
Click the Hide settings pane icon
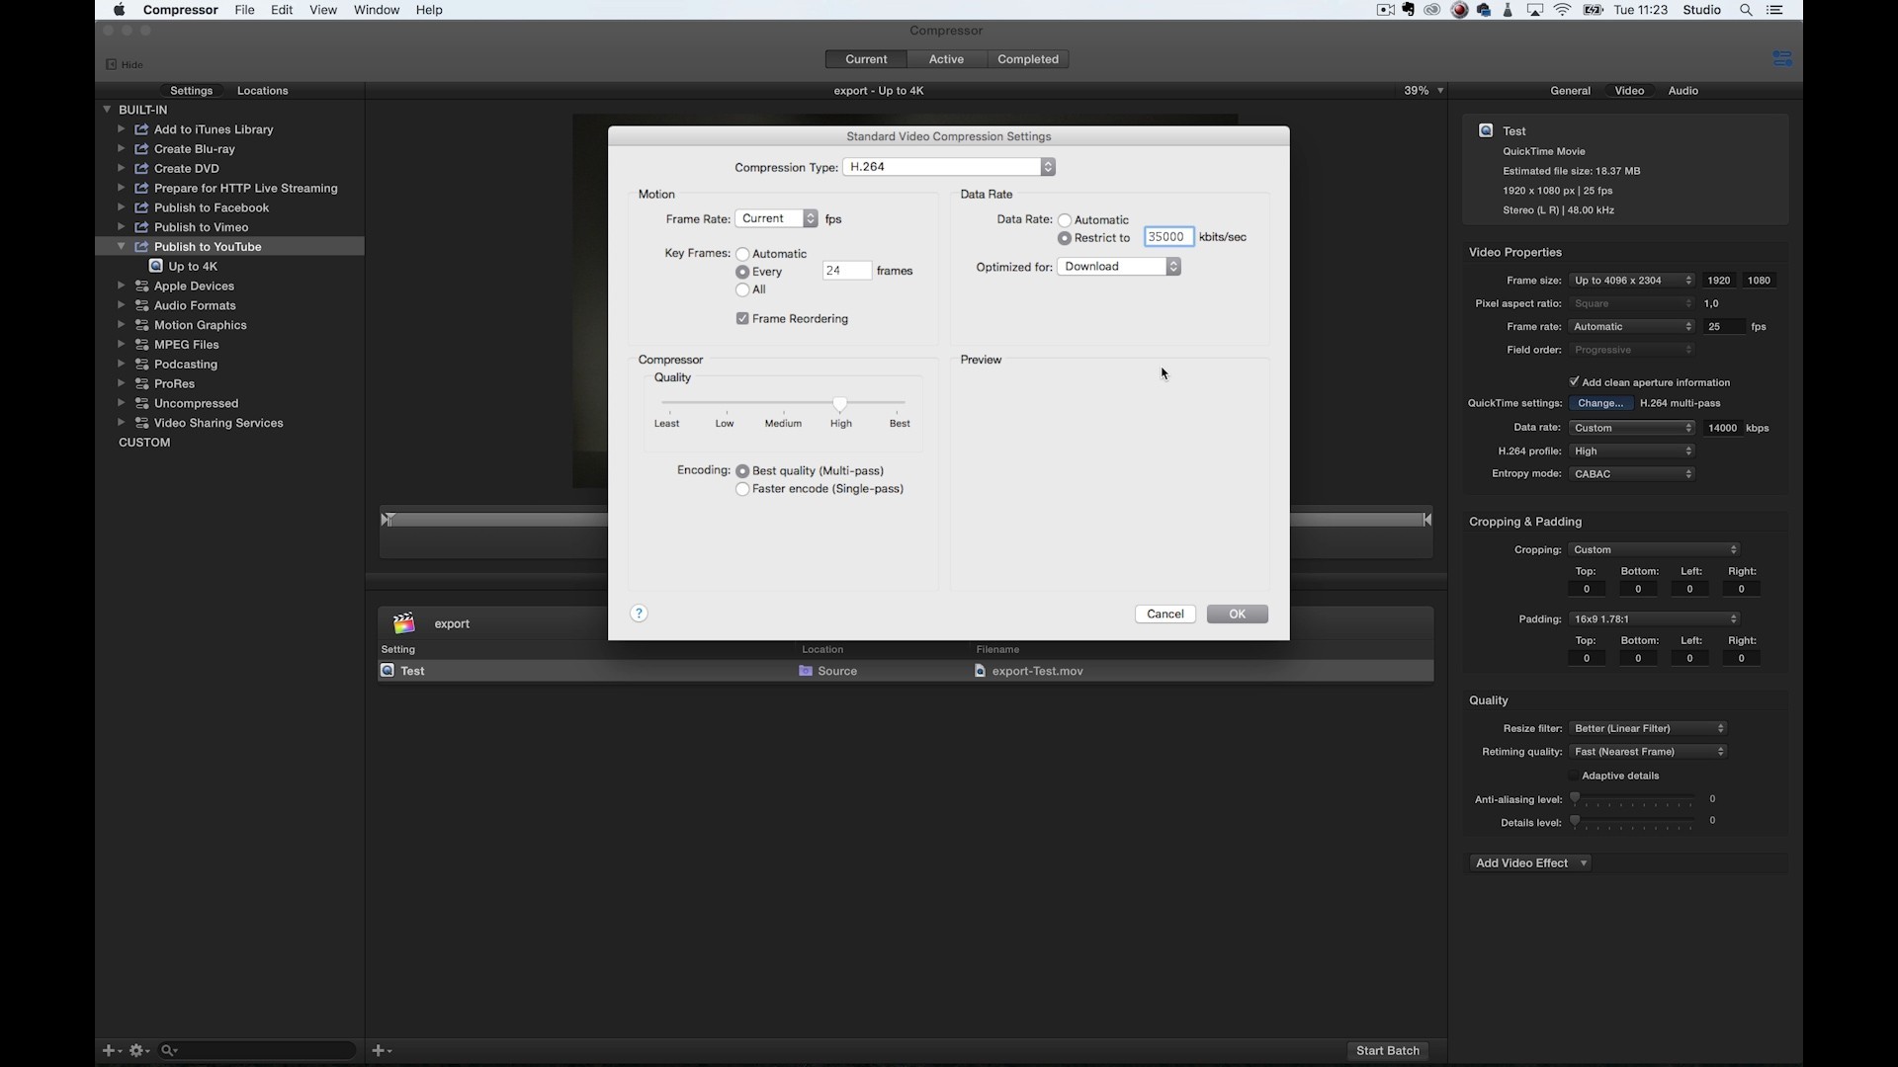[112, 64]
